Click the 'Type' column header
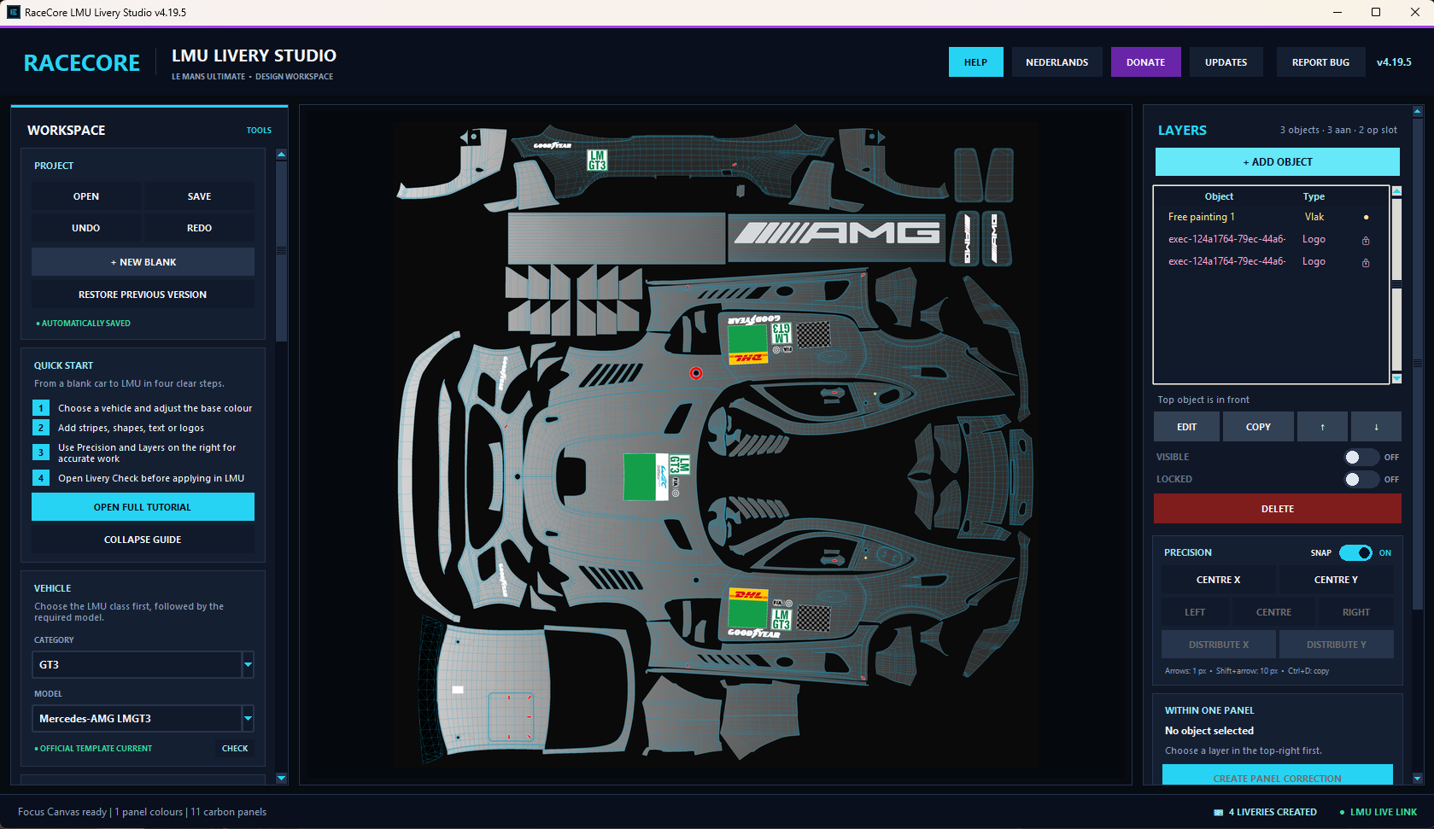The image size is (1434, 829). pos(1314,197)
